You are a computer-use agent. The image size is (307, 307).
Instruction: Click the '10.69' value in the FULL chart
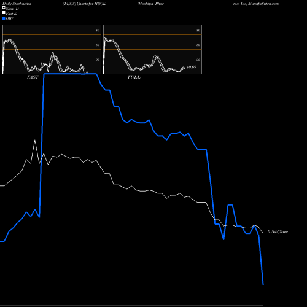point(192,67)
